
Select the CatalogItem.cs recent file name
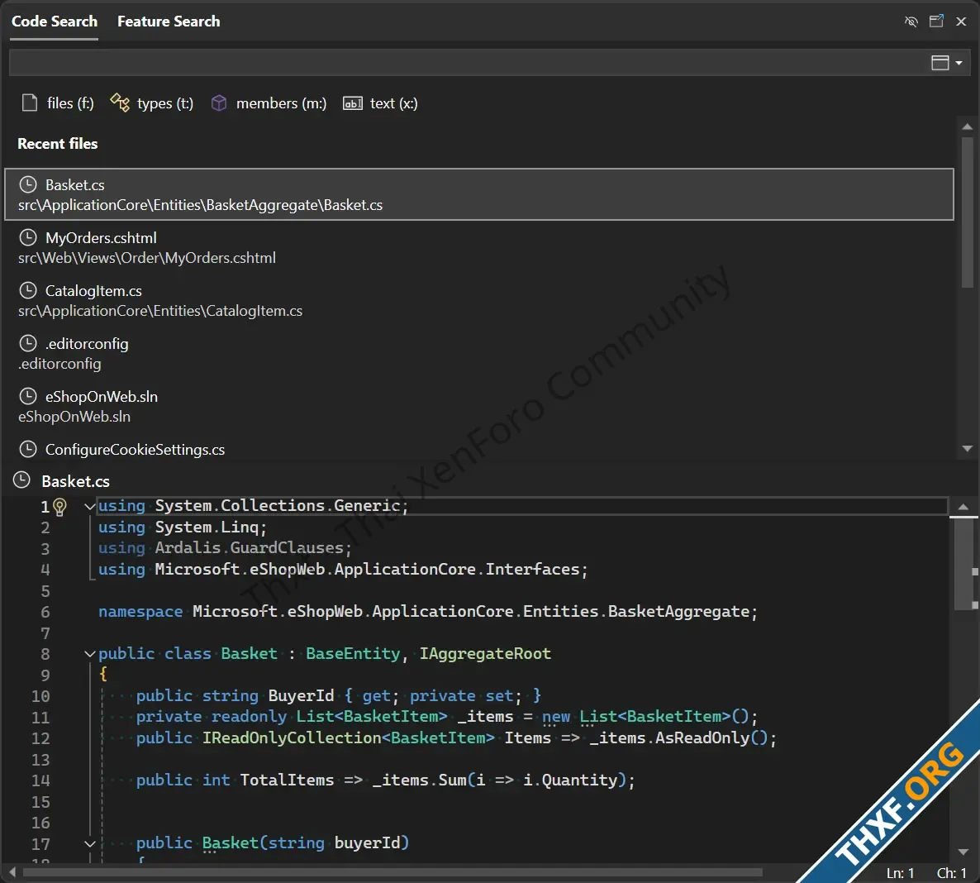93,291
